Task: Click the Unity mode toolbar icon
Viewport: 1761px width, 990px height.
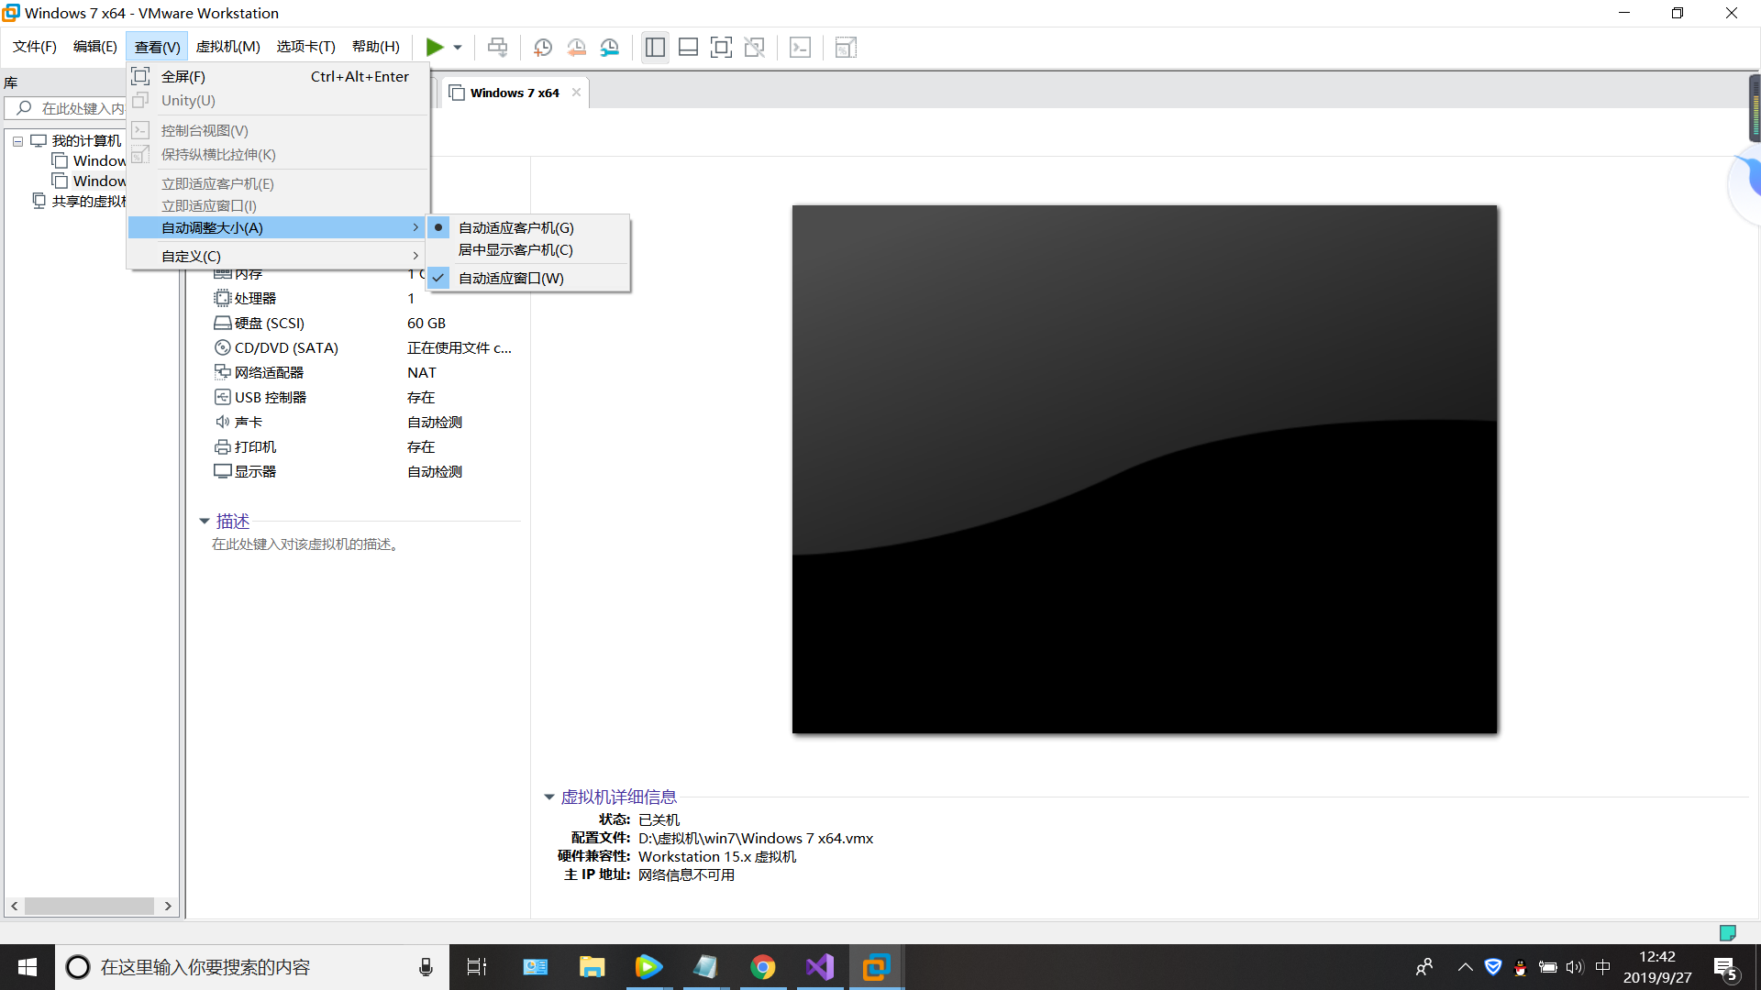Action: (x=755, y=47)
